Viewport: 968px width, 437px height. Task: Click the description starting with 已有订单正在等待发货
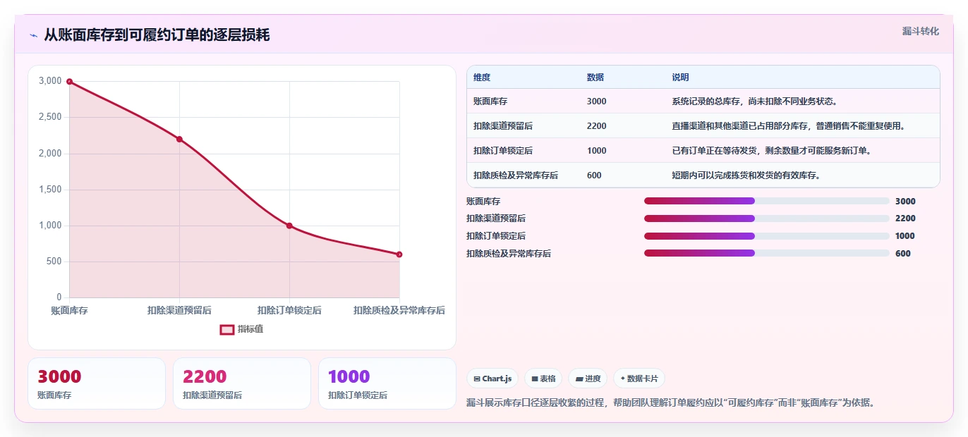pyautogui.click(x=772, y=151)
